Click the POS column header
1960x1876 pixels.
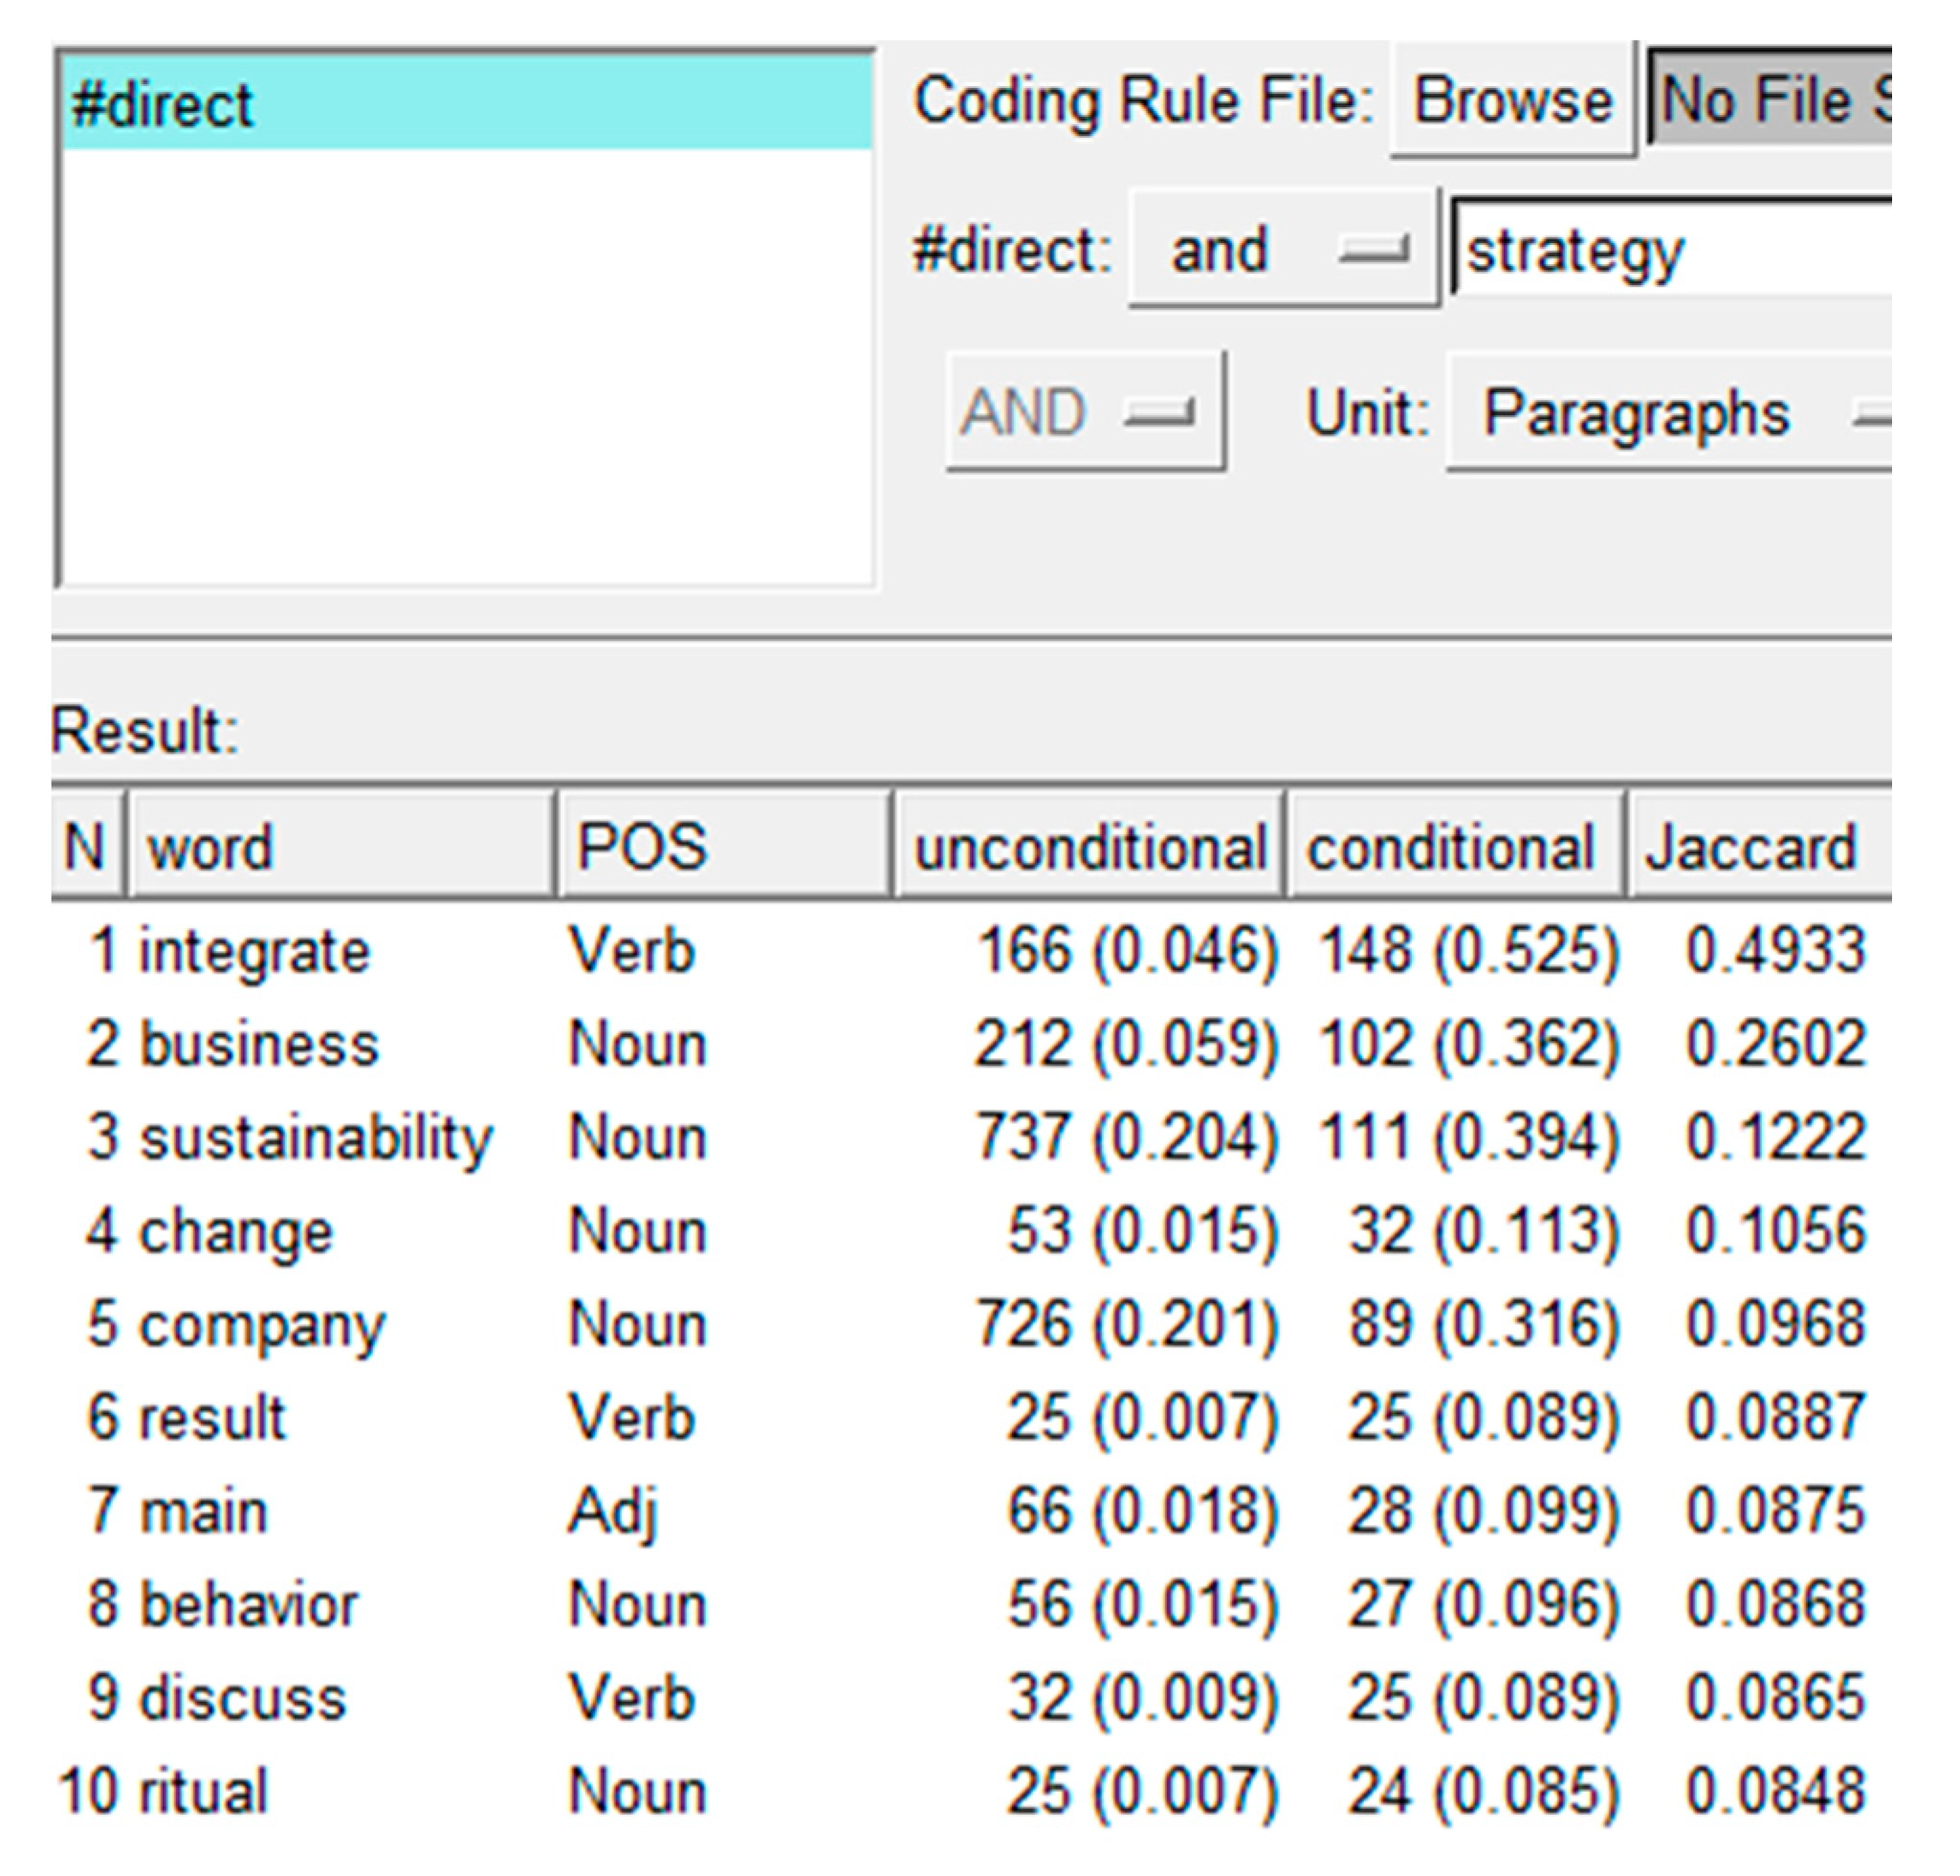tap(722, 846)
